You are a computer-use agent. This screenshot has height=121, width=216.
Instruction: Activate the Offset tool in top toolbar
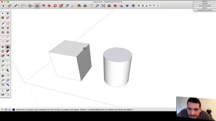(43, 6)
